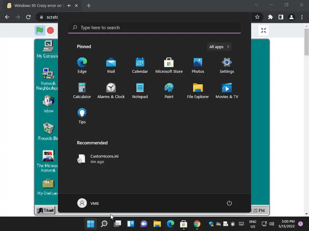Open Chrome tab search dropdown arrow
Viewport: 309px width, 231px height.
coord(256,5)
